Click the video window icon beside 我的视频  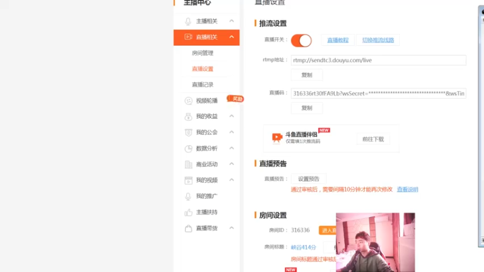tap(188, 180)
